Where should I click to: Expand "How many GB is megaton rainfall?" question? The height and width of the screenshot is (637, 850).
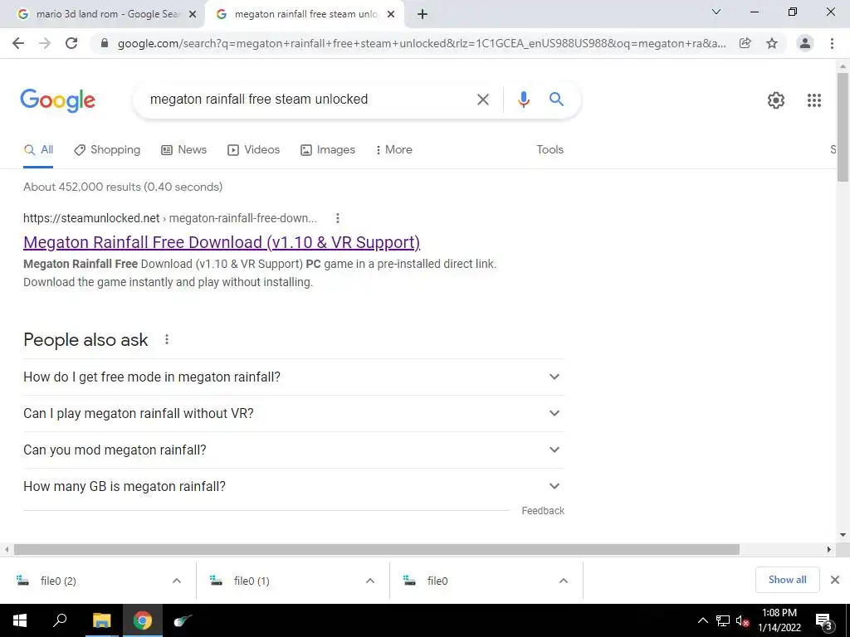[293, 486]
